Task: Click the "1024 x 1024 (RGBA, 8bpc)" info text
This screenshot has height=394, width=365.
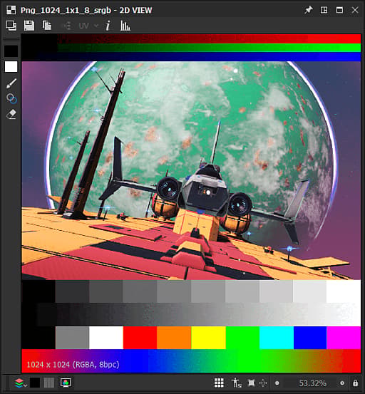Action: point(73,365)
